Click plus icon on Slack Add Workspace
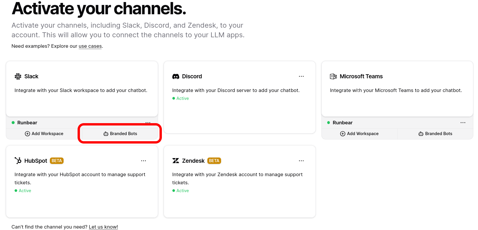Image resolution: width=478 pixels, height=230 pixels. tap(27, 134)
